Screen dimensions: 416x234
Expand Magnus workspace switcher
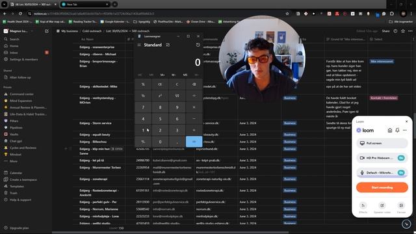tap(19, 31)
